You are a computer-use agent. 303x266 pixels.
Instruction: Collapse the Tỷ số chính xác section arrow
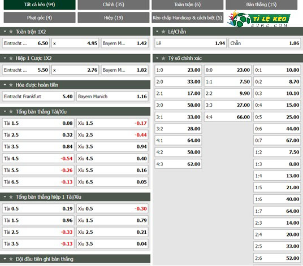(x=157, y=58)
